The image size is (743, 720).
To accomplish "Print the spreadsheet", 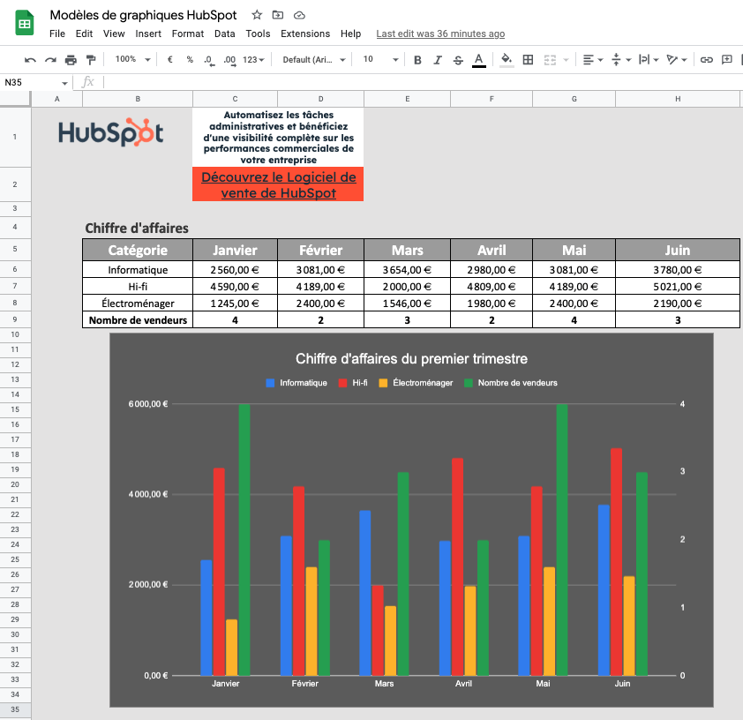I will click(71, 60).
